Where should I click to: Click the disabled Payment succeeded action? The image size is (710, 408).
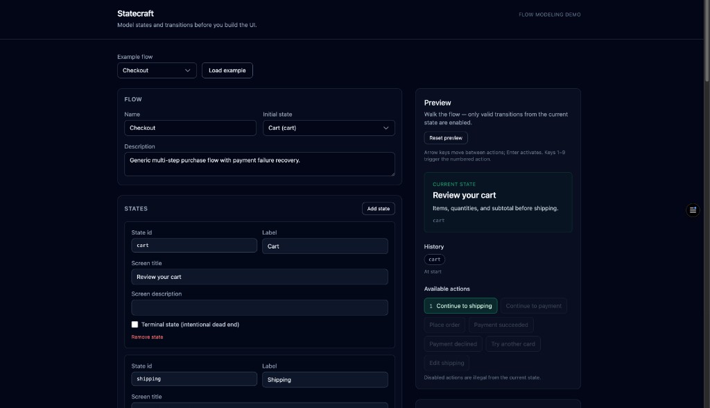501,325
